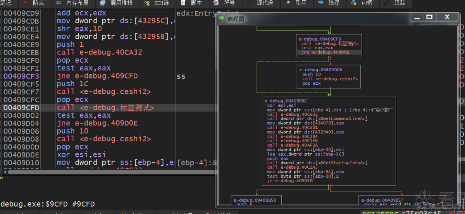
Task: Click the shr eax,10 instruction
Action: 79,29
